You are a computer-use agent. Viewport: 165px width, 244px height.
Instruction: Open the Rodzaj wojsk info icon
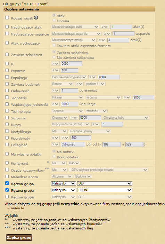pyautogui.click(x=36, y=18)
